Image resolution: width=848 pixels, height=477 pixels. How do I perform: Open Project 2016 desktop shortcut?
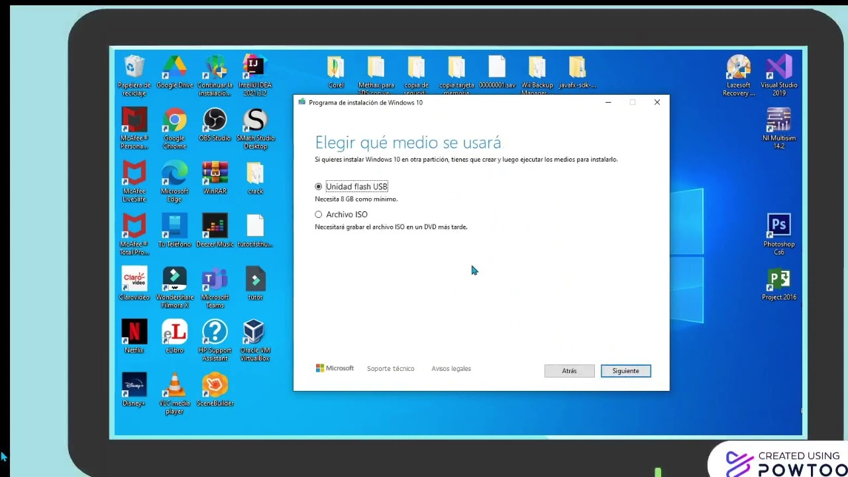coord(779,279)
